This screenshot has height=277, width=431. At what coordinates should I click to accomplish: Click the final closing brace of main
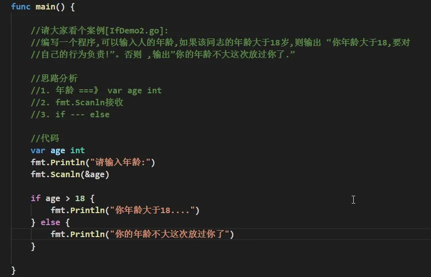tap(13, 270)
